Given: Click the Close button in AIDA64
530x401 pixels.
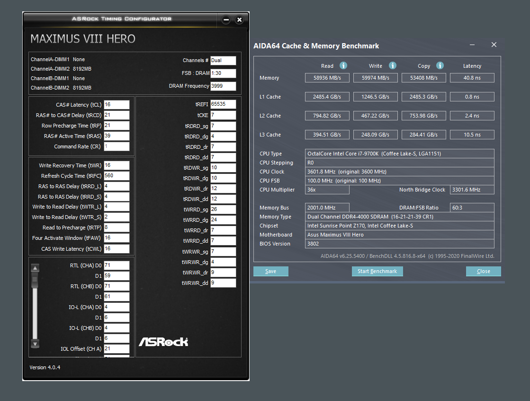Looking at the screenshot, I should pyautogui.click(x=484, y=271).
